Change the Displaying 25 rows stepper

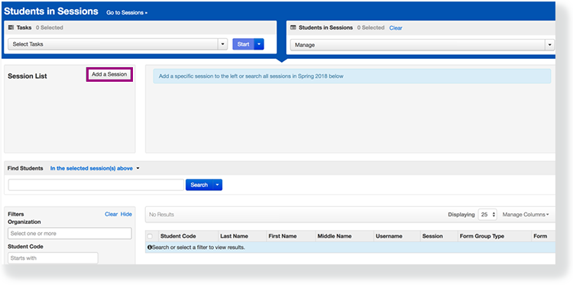click(x=487, y=215)
